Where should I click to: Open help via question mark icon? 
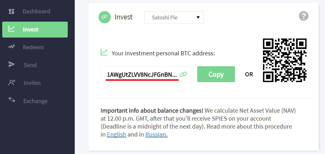[304, 16]
